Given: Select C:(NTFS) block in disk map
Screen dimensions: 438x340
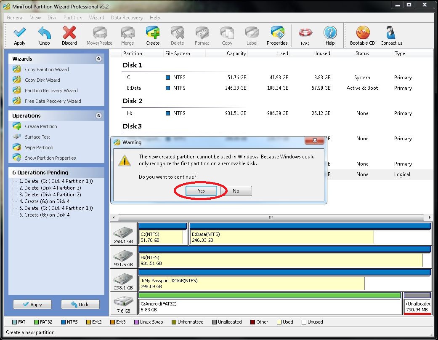Looking at the screenshot, I should click(x=162, y=234).
